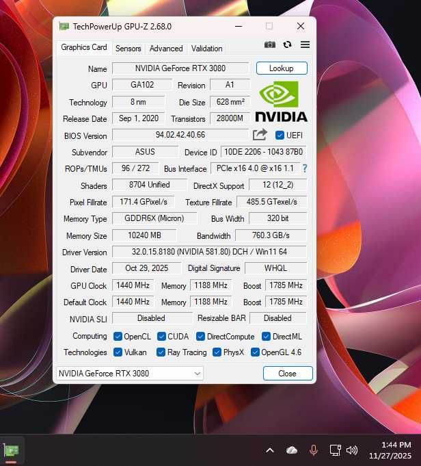The width and height of the screenshot is (421, 466).
Task: Click the Subvendor field showing ASUS
Action: [x=145, y=152]
